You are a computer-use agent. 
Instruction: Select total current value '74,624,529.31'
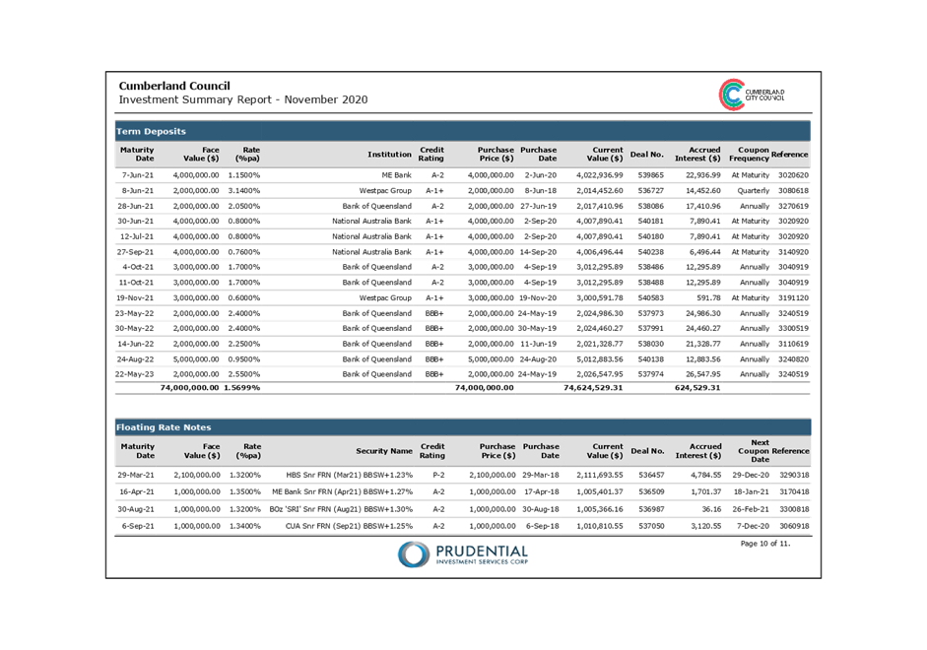click(593, 388)
